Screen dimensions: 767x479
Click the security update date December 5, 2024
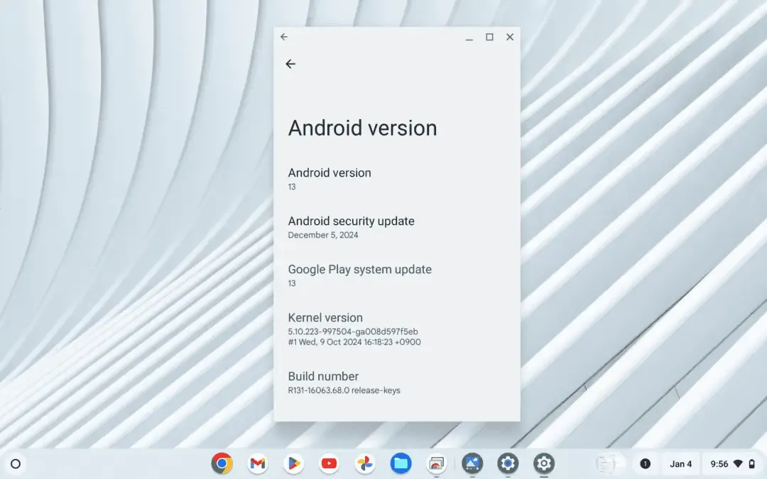[323, 235]
